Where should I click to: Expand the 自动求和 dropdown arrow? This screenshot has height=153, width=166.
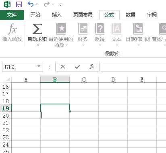click(38, 45)
